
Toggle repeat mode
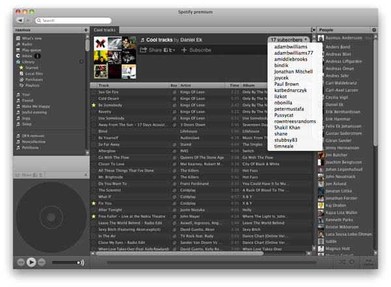click(x=352, y=262)
